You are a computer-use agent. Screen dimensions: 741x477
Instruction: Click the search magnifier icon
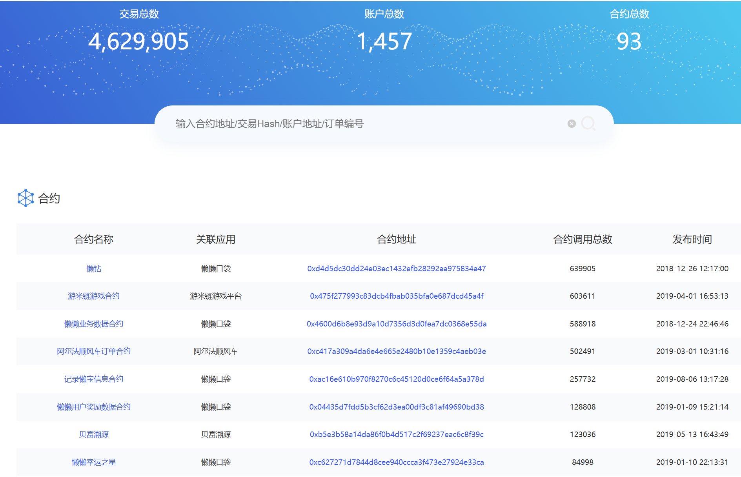tap(588, 123)
